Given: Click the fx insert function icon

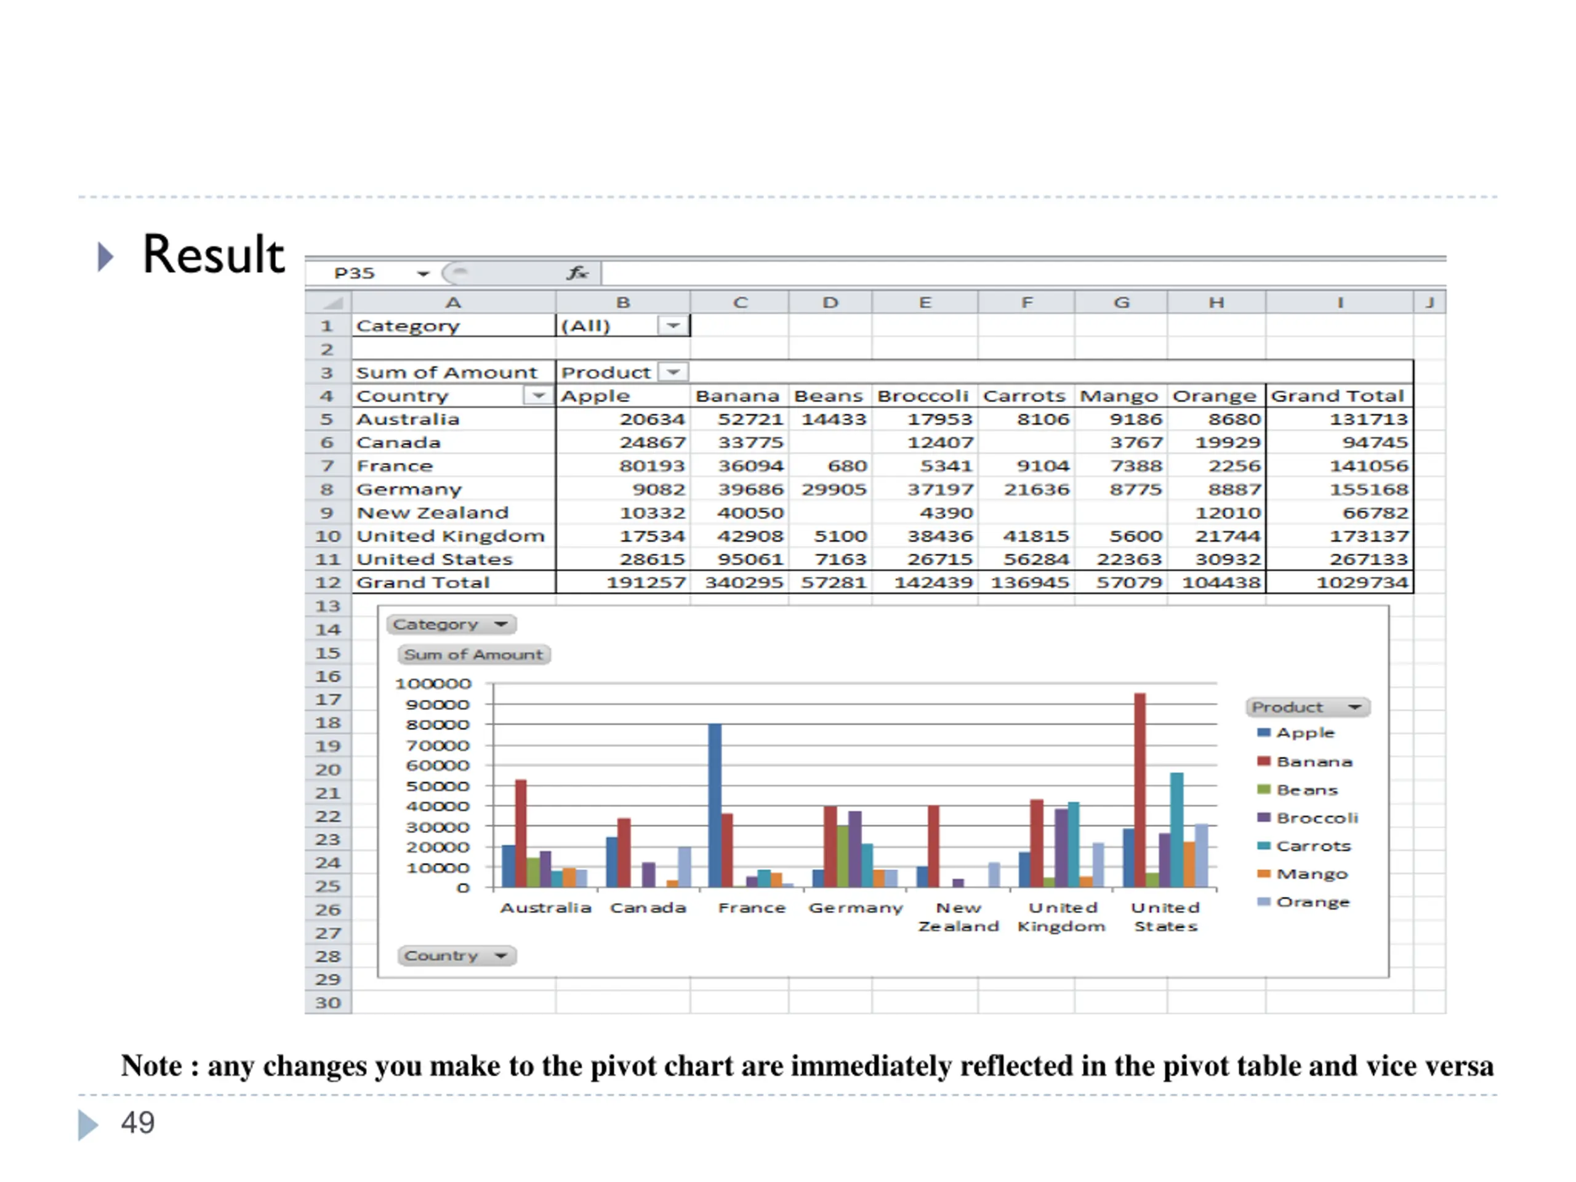Looking at the screenshot, I should pyautogui.click(x=577, y=273).
